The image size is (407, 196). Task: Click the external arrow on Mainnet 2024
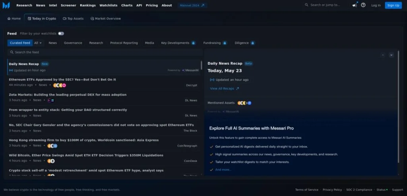click(x=203, y=5)
